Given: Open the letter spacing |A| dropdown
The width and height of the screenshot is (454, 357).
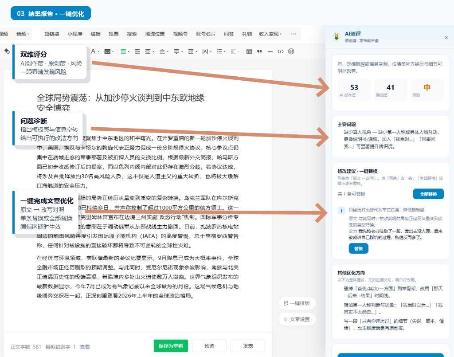Looking at the screenshot, I should pos(207,51).
